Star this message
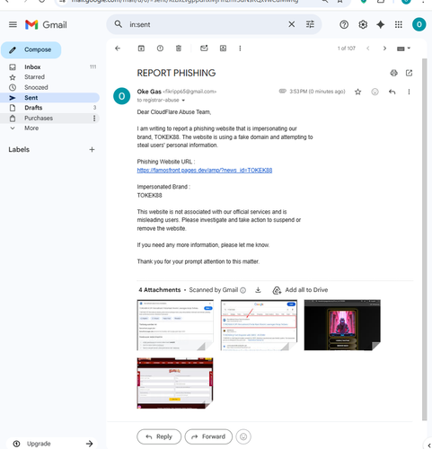 [x=357, y=92]
